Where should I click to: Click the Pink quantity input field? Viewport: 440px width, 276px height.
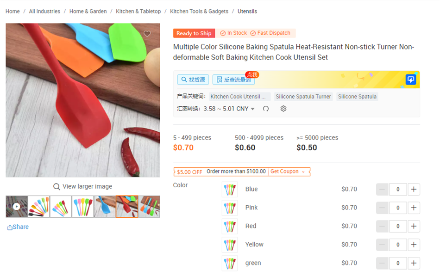tap(398, 208)
